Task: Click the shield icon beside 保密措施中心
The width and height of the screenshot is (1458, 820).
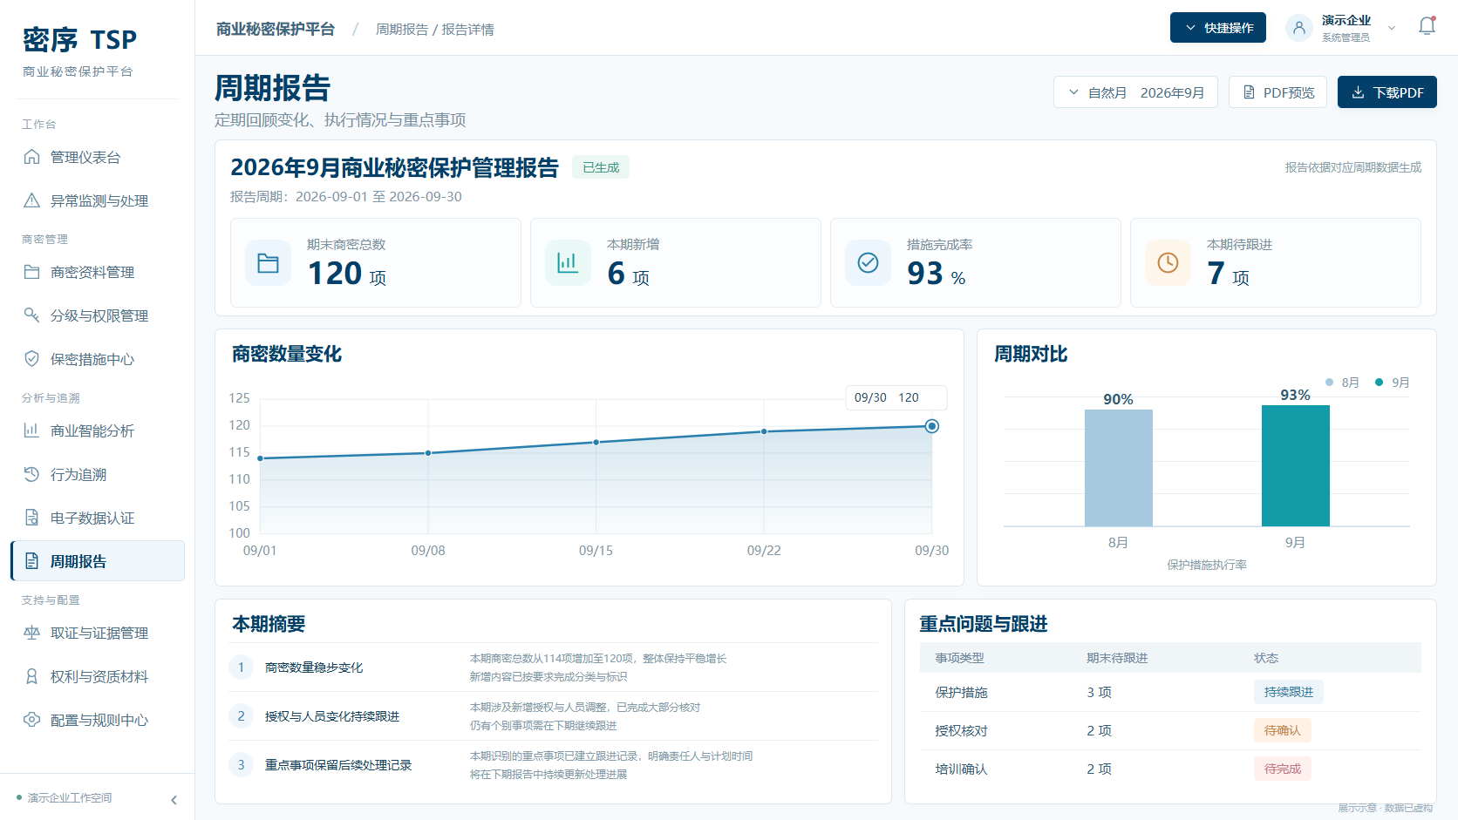Action: (x=31, y=359)
